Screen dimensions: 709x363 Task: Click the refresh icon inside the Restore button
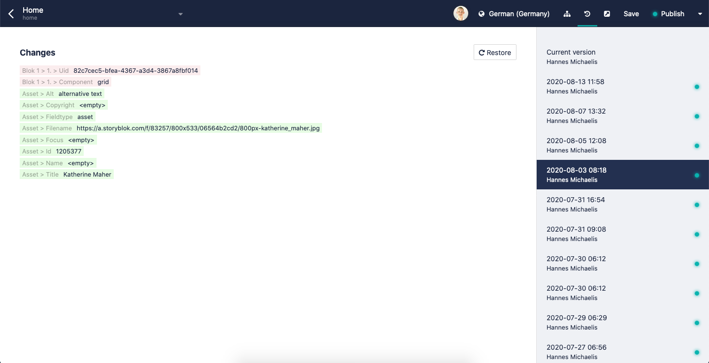click(x=482, y=52)
